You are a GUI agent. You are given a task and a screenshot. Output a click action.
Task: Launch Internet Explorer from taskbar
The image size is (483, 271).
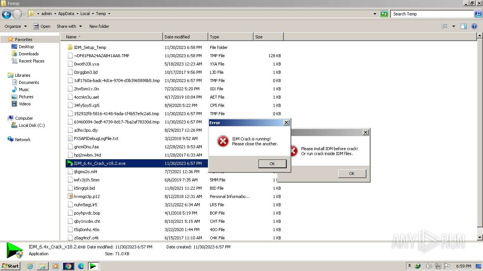point(30,266)
